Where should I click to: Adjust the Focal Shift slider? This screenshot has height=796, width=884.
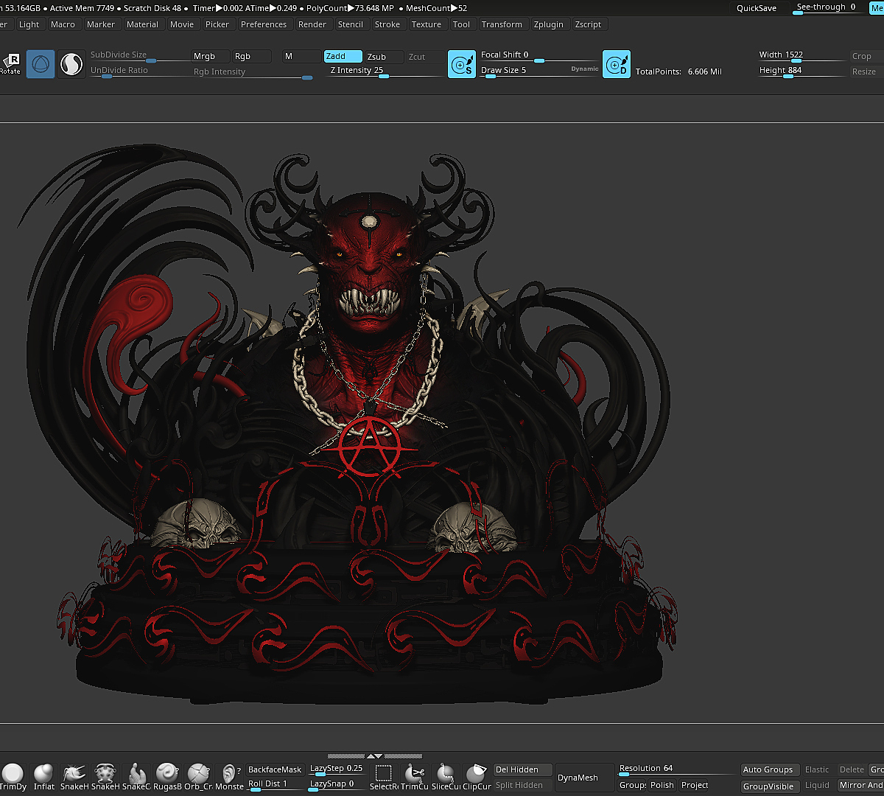pyautogui.click(x=539, y=56)
